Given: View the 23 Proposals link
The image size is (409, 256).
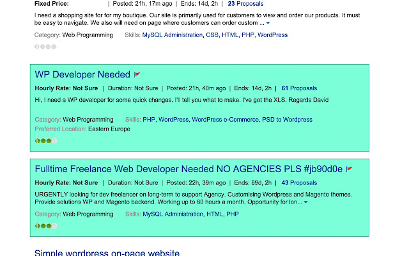Looking at the screenshot, I should (245, 4).
